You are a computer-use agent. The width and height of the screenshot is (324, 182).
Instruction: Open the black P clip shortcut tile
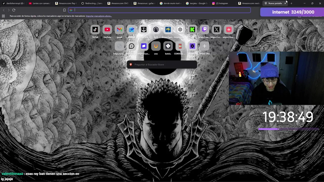pos(132,46)
